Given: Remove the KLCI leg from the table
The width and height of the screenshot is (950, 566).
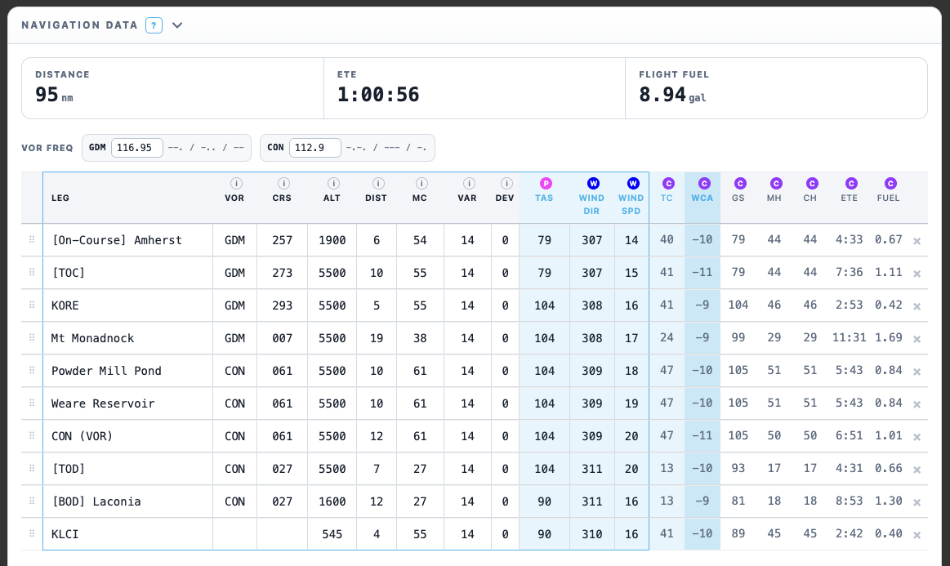Looking at the screenshot, I should coord(917,535).
